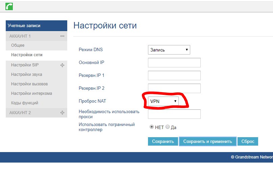Focus the Основной IP input field
The width and height of the screenshot is (273, 169).
(x=174, y=63)
